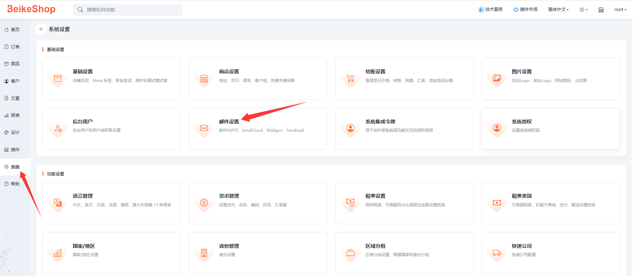This screenshot has width=633, height=276.
Task: Click the image settings picture icon
Action: click(x=497, y=79)
